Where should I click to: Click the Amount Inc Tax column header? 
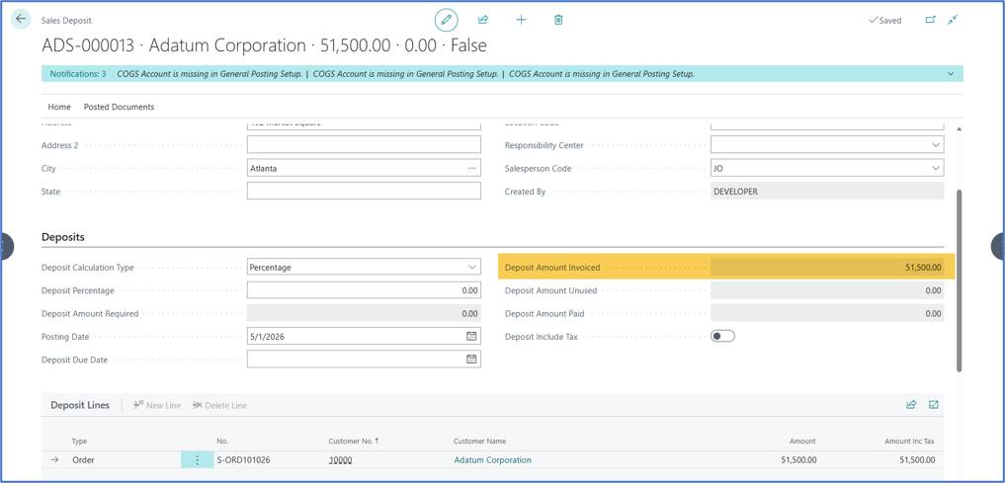pos(909,442)
